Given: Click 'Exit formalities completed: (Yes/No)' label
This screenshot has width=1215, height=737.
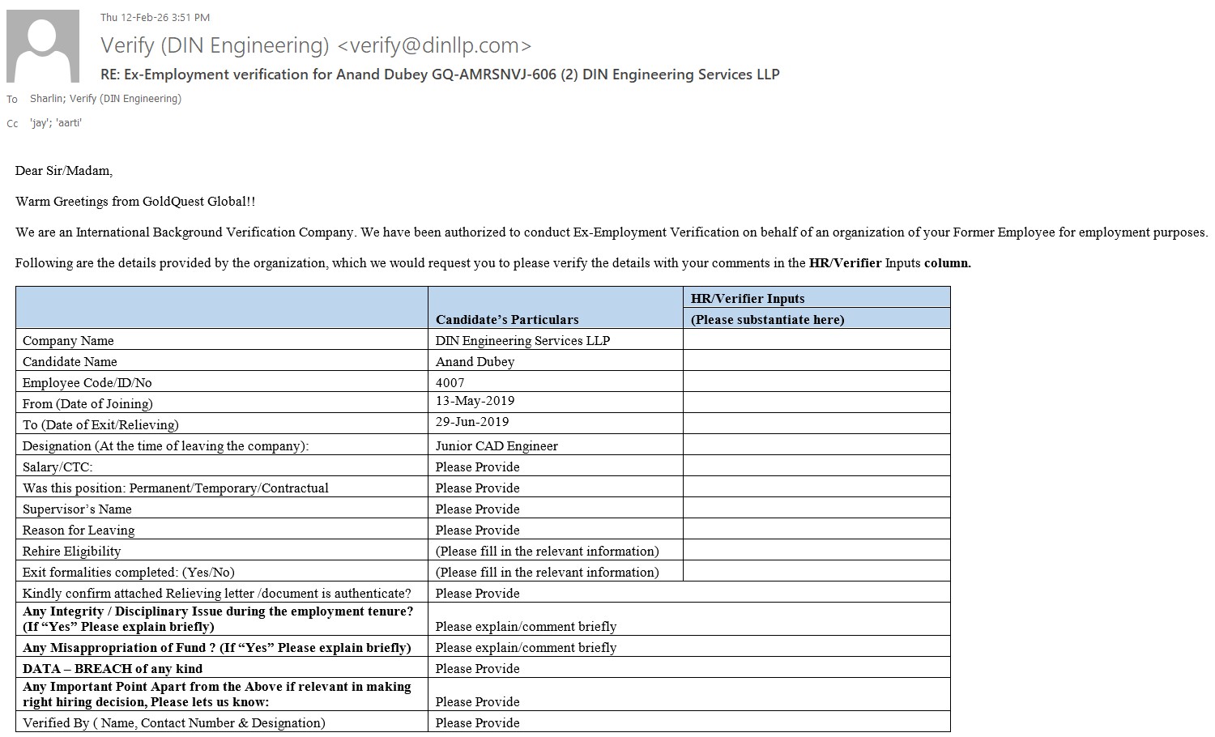Looking at the screenshot, I should coord(129,572).
